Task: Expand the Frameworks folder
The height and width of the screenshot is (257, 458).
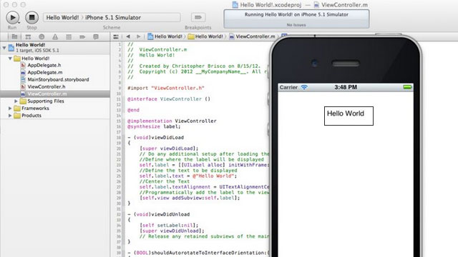Action: [x=10, y=109]
